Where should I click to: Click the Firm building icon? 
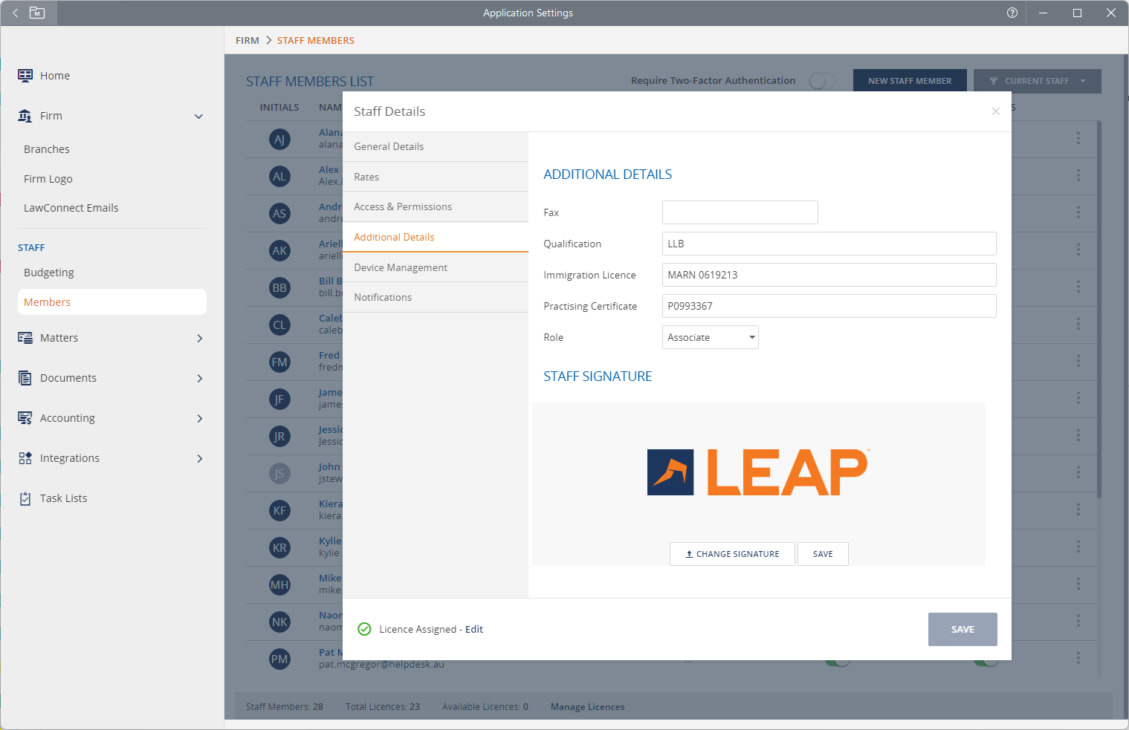tap(25, 116)
